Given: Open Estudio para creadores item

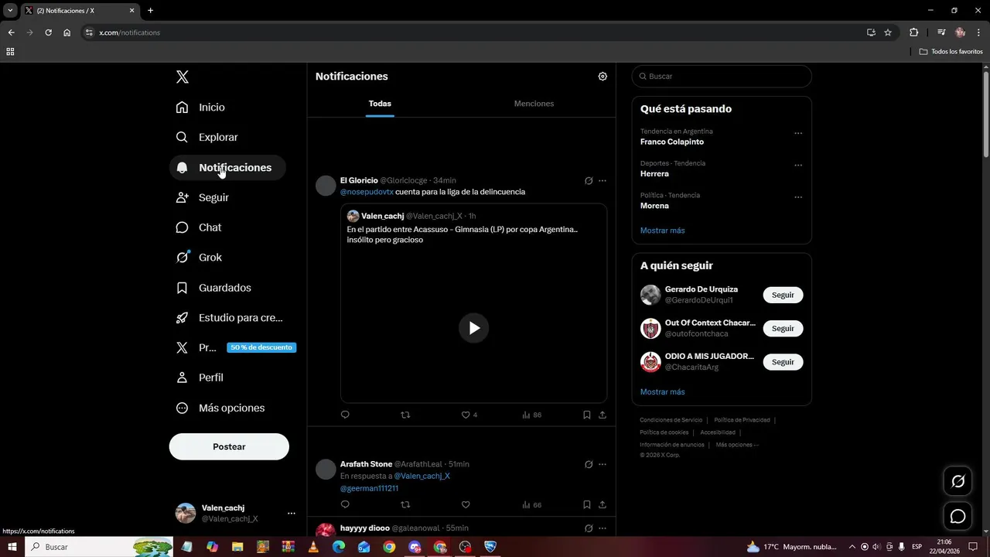Looking at the screenshot, I should (x=230, y=318).
